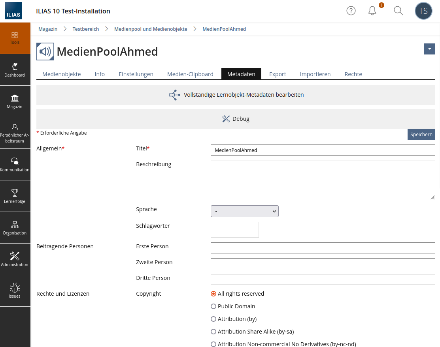The height and width of the screenshot is (347, 440).
Task: Expand actions dropdown beside MedienPoolAhmed title
Action: [x=429, y=49]
